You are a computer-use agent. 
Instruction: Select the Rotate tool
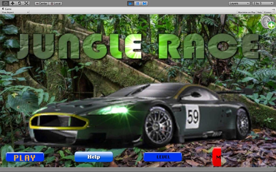click(19, 3)
